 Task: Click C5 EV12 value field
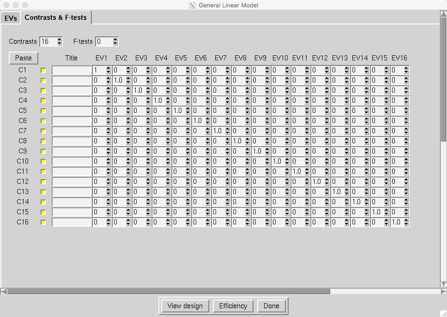click(x=318, y=111)
